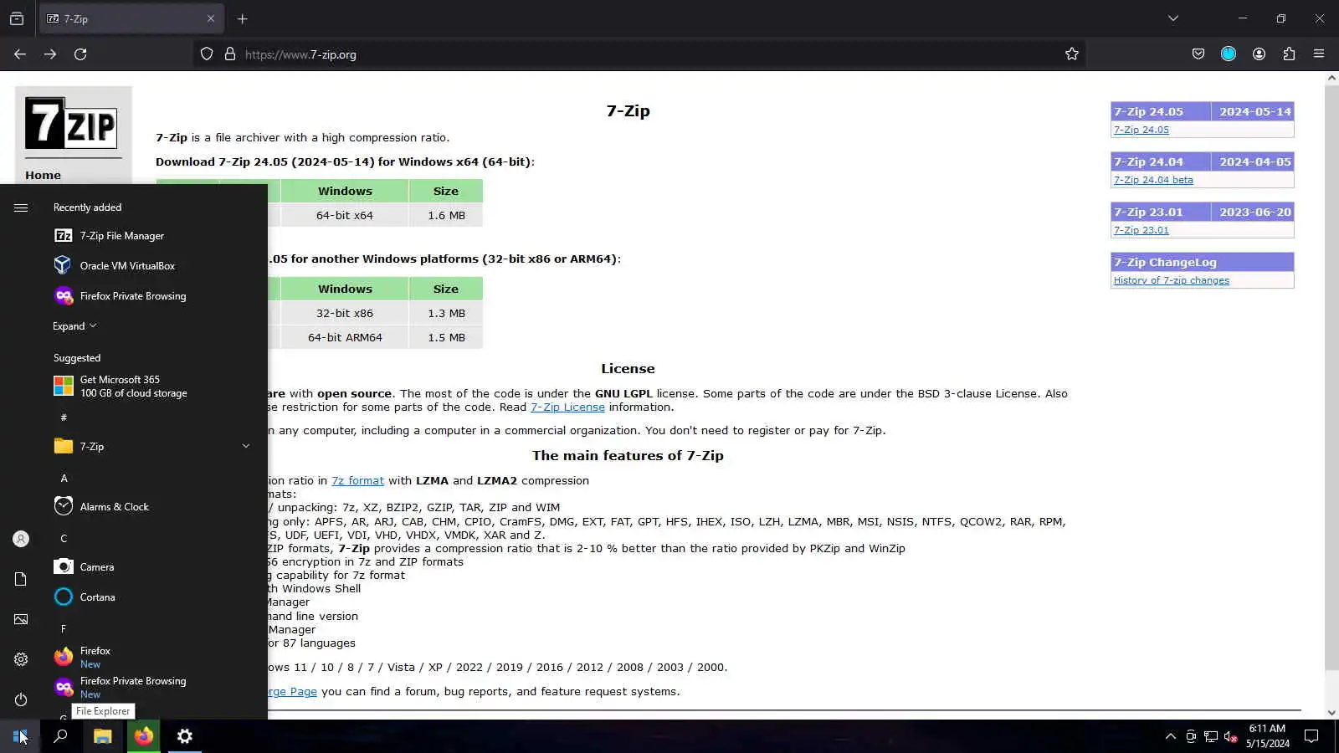Jump to the F letter header

[64, 629]
